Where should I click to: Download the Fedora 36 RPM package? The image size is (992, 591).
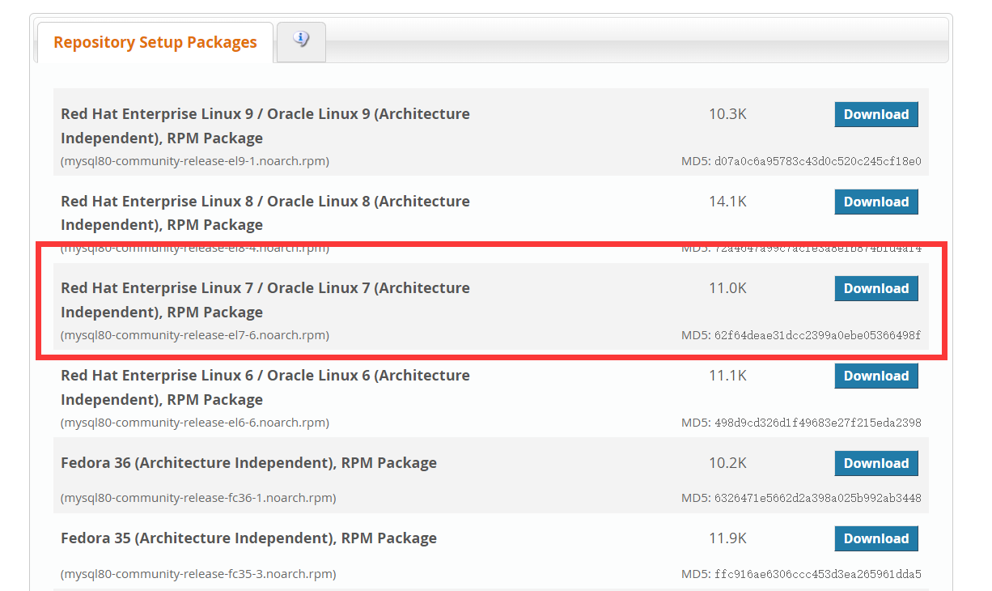pyautogui.click(x=876, y=463)
